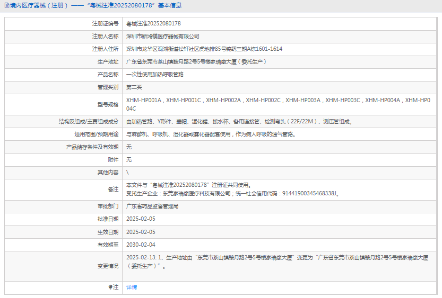Select registrant address ending A栋1601-1614
The height and width of the screenshot is (298, 442).
(204, 49)
